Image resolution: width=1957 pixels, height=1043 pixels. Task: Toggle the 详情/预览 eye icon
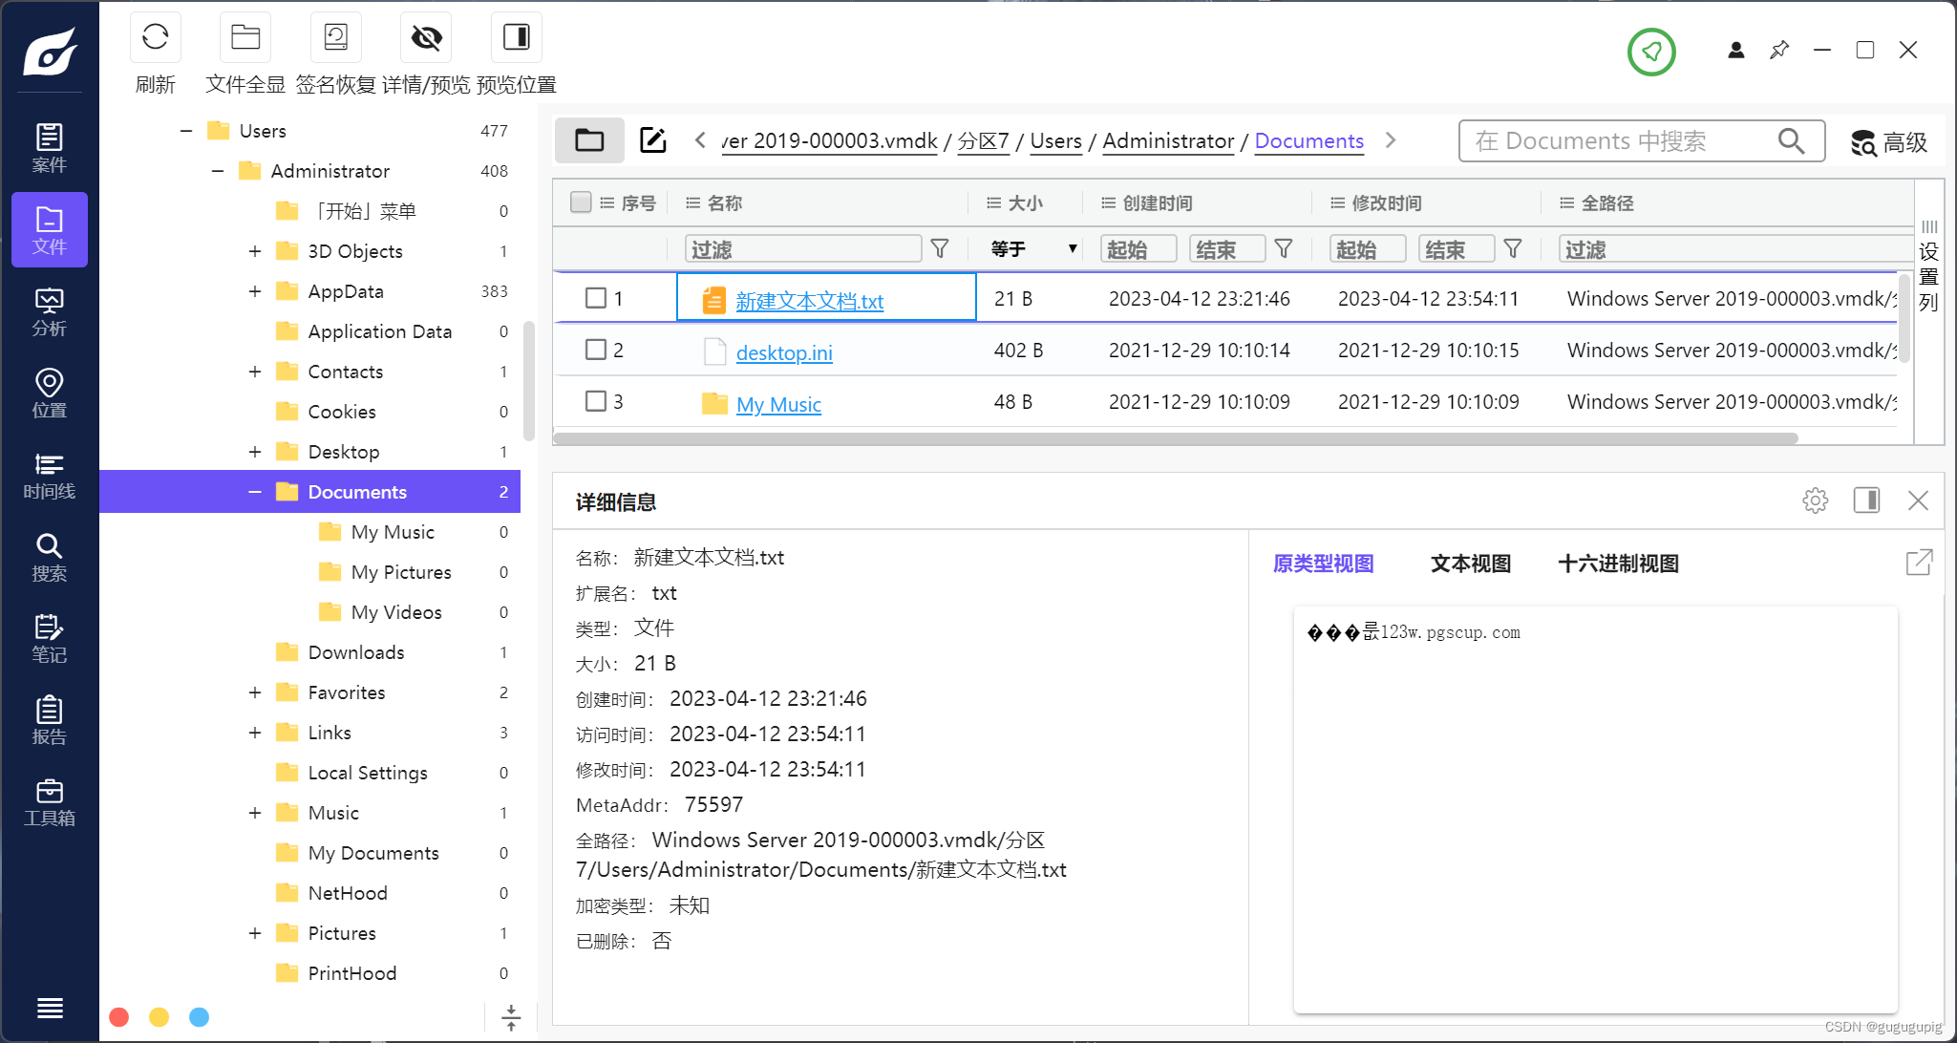pyautogui.click(x=426, y=37)
